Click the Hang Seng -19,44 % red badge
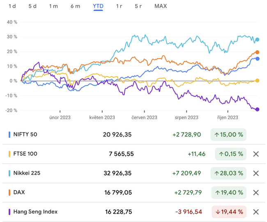267x222 pixels. (x=228, y=212)
